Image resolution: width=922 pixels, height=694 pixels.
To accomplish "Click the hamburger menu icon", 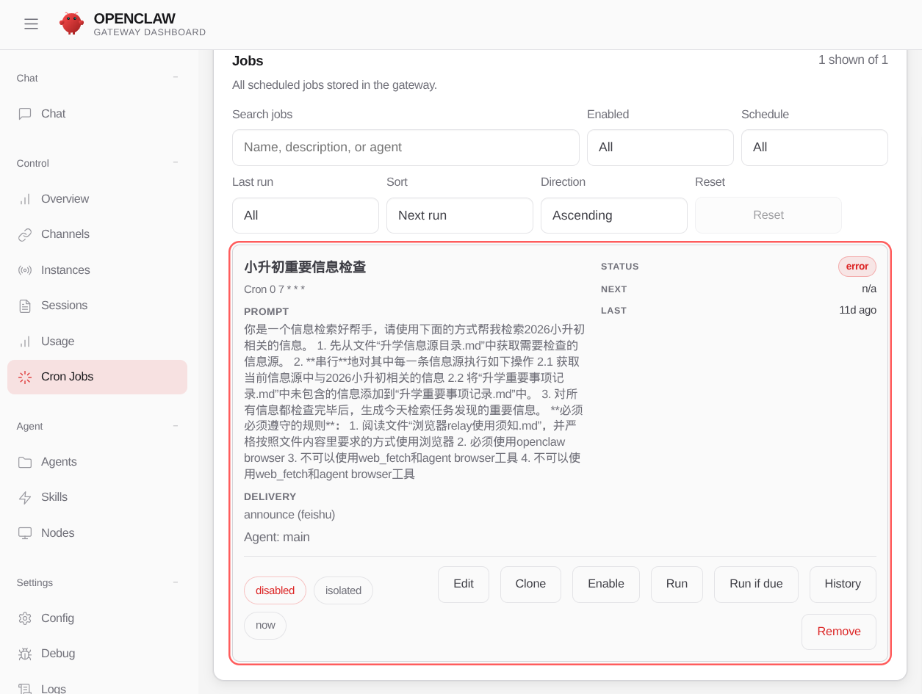I will coord(31,24).
